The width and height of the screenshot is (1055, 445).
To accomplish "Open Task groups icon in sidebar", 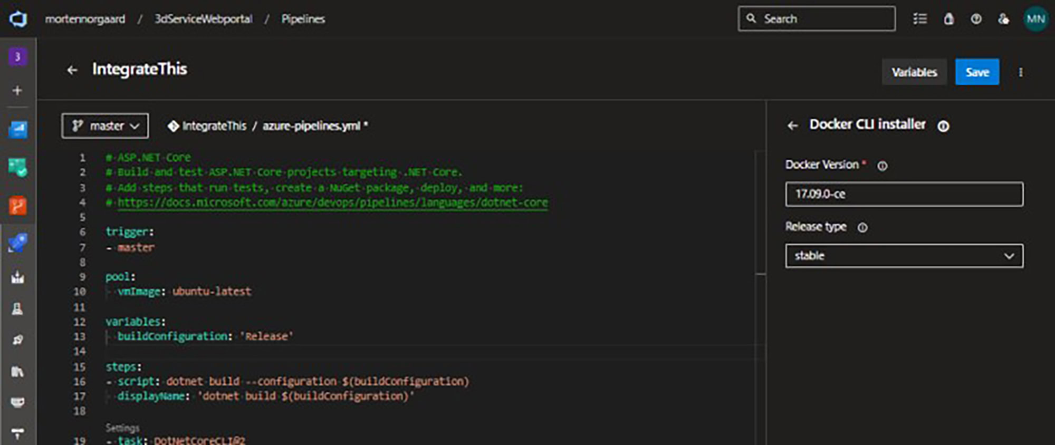I will point(17,403).
